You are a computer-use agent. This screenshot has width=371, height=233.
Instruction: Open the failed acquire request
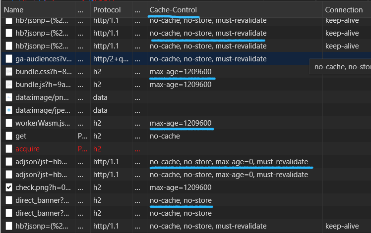point(27,149)
